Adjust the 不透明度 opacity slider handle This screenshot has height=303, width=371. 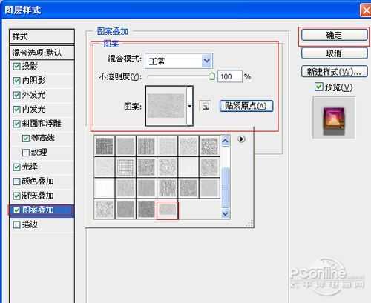pyautogui.click(x=211, y=76)
